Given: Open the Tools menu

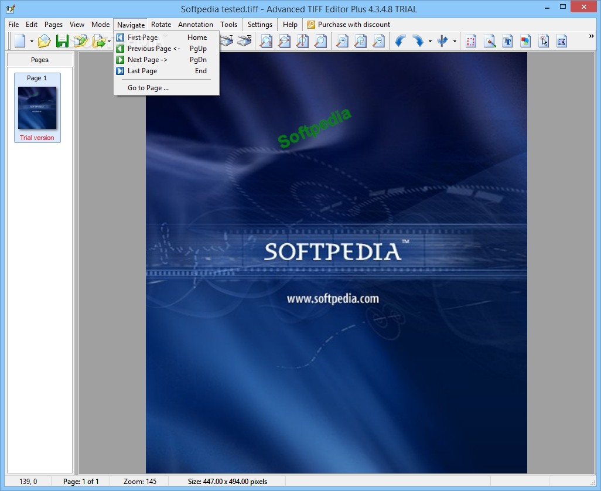Looking at the screenshot, I should (x=229, y=25).
